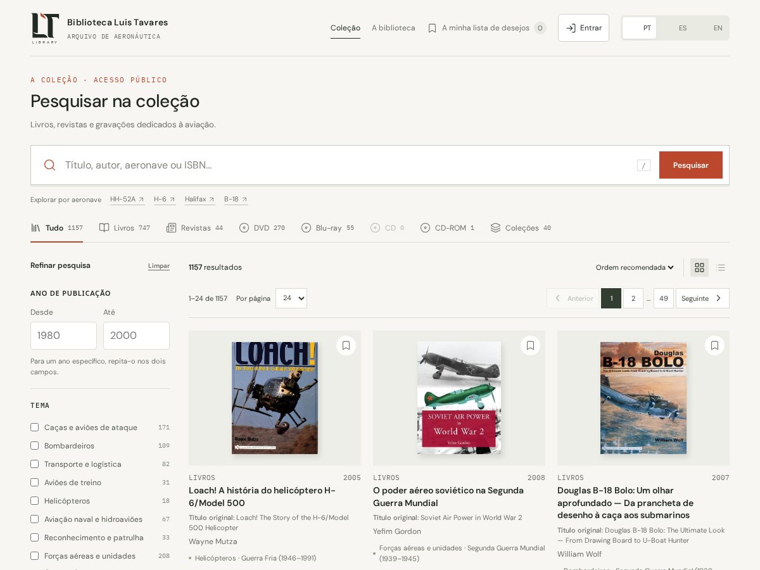Click the Entrar login button

(x=583, y=28)
